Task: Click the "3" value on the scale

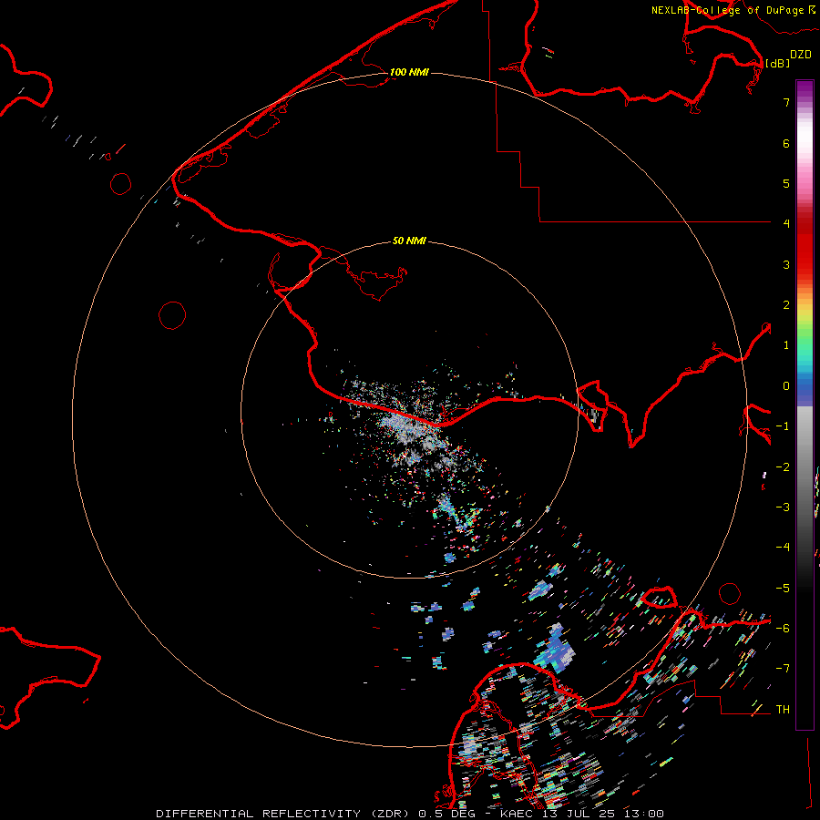Action: click(x=786, y=264)
